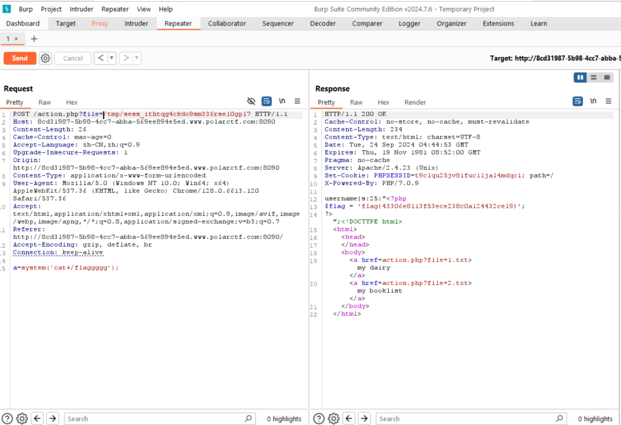This screenshot has width=621, height=425.
Task: Open the Intruder menu in the menu bar
Action: click(x=81, y=9)
